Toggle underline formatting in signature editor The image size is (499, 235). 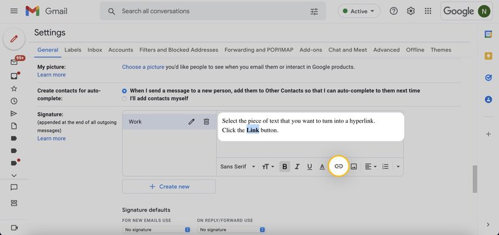click(x=309, y=167)
